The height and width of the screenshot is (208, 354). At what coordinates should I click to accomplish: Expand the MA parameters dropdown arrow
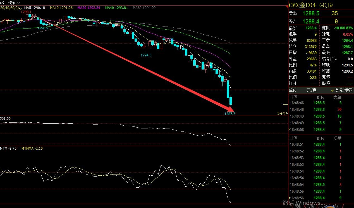point(21,8)
